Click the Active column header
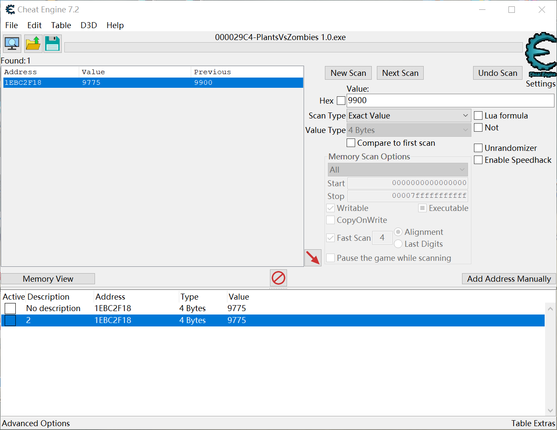 pos(14,297)
